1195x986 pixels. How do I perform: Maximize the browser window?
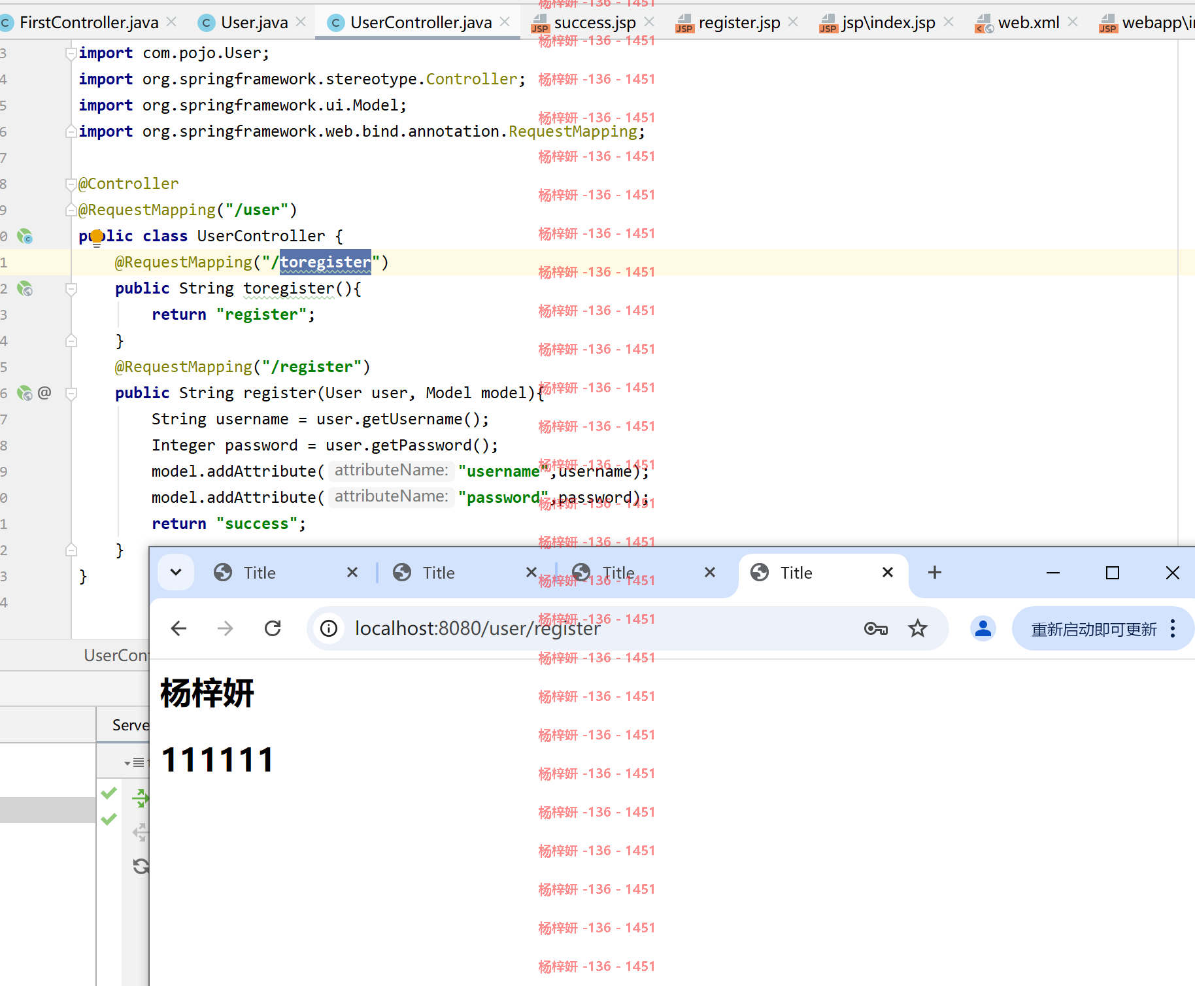[1113, 573]
